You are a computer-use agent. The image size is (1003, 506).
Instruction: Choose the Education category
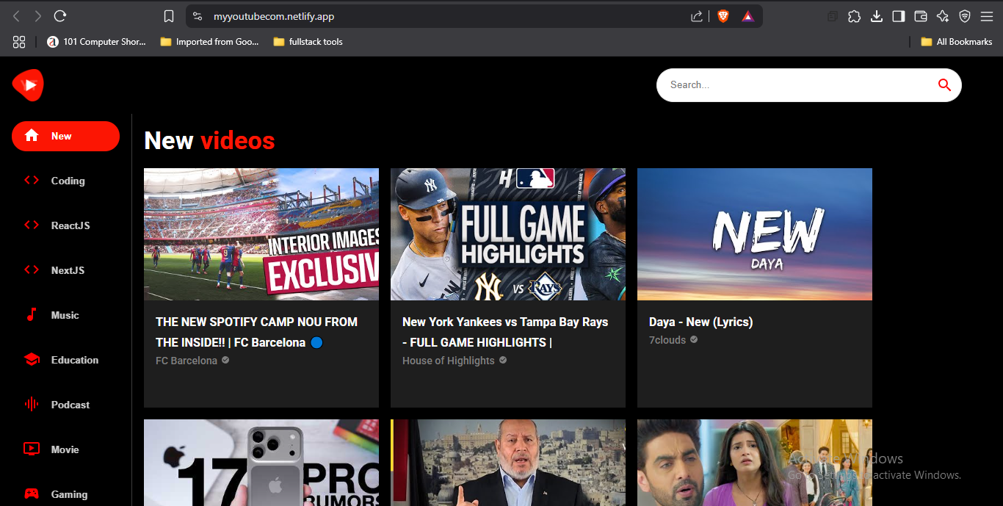[x=74, y=360]
